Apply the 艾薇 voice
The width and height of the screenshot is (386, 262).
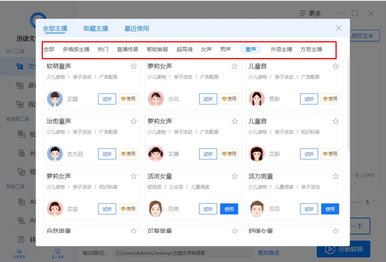coord(229,154)
